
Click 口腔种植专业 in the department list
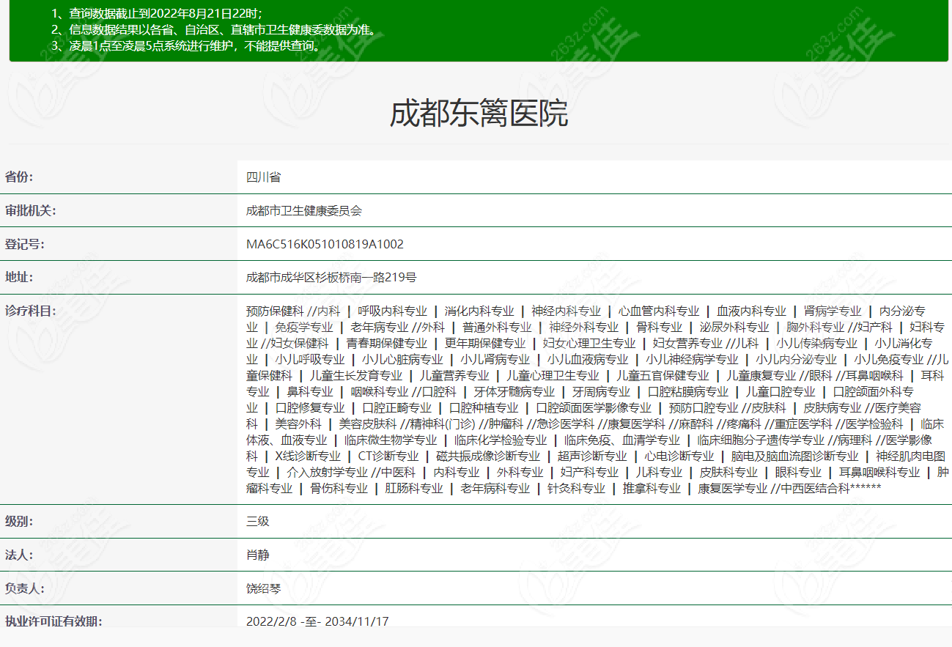[x=484, y=407]
